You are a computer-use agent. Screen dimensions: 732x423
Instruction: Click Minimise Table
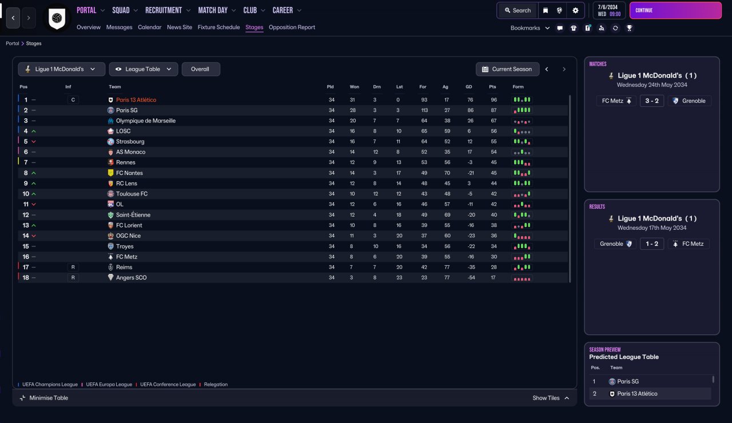click(44, 398)
